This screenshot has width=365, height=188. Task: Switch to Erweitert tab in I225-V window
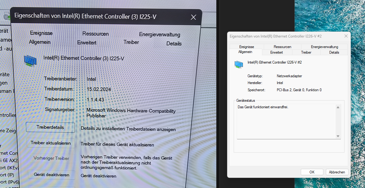[87, 43]
